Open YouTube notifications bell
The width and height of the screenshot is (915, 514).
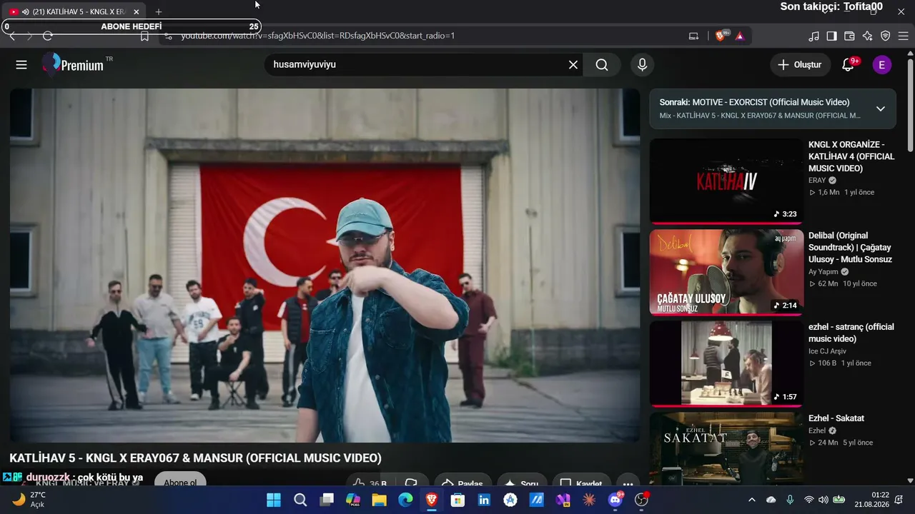pos(849,65)
